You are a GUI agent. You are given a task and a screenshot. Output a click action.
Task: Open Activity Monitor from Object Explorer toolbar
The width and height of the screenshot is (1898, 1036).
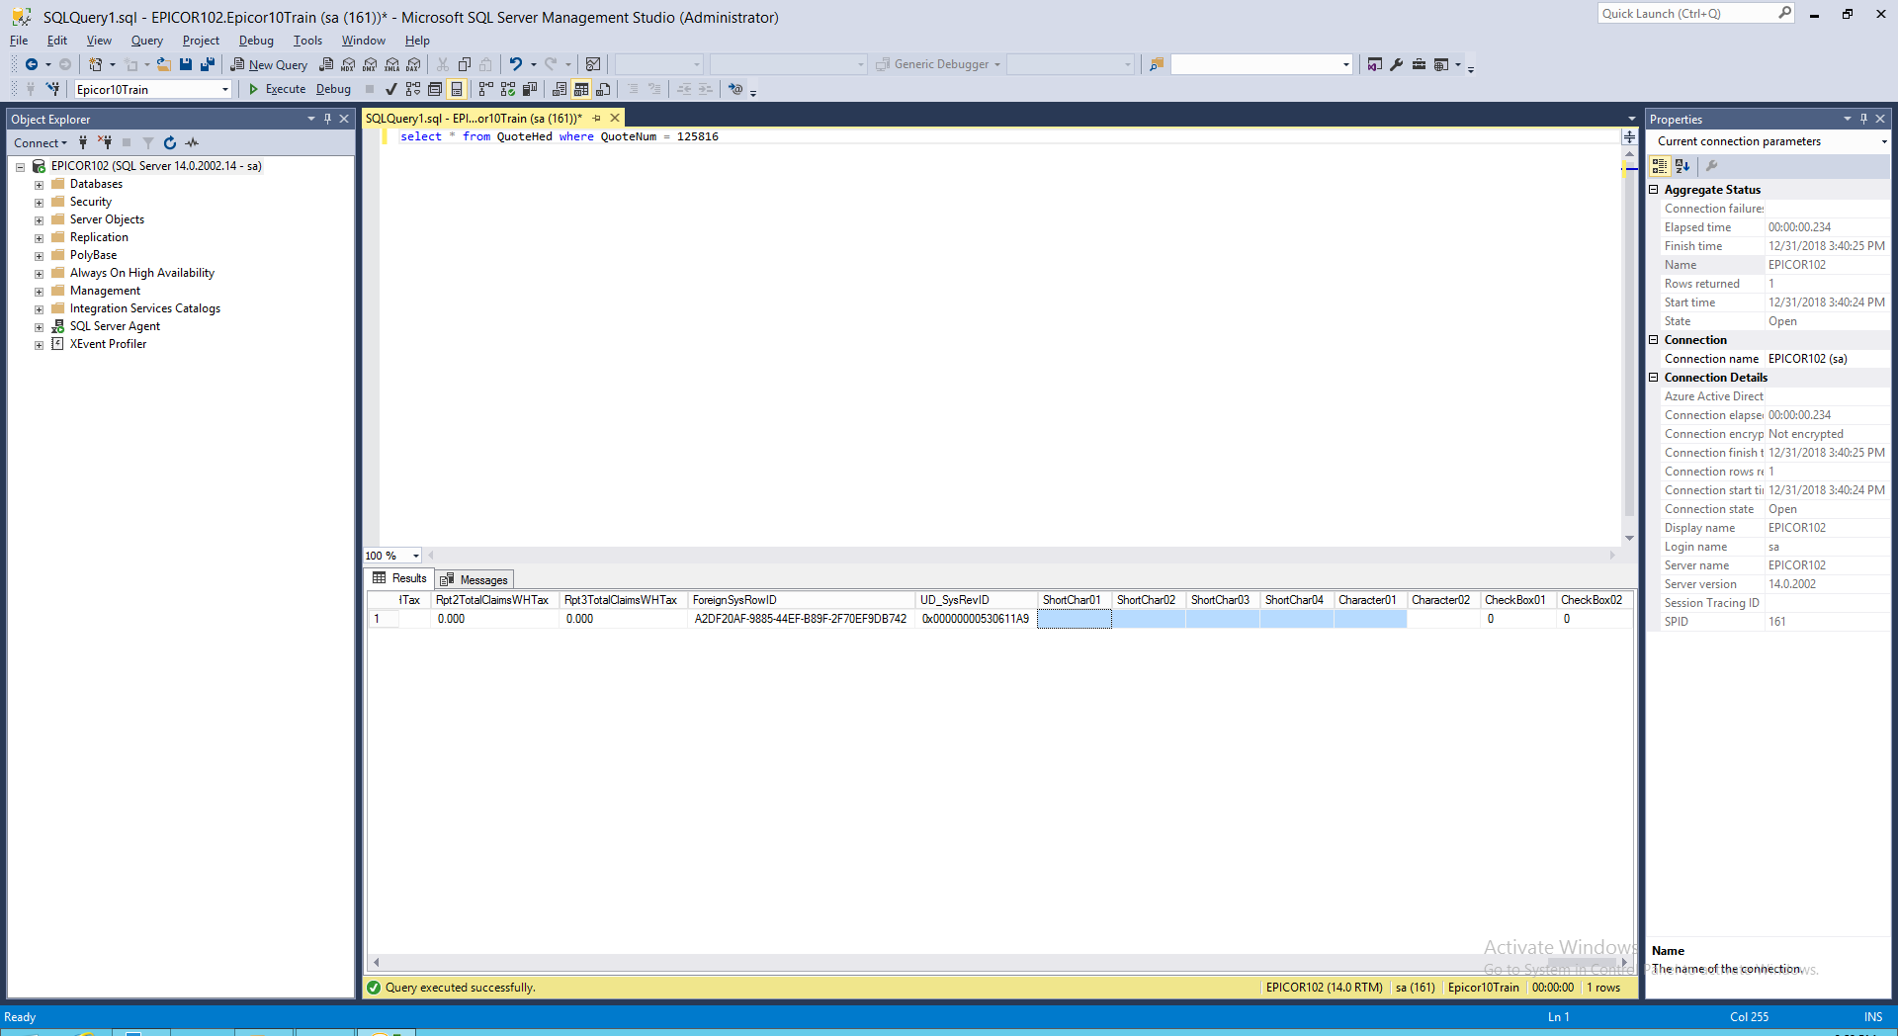tap(192, 142)
